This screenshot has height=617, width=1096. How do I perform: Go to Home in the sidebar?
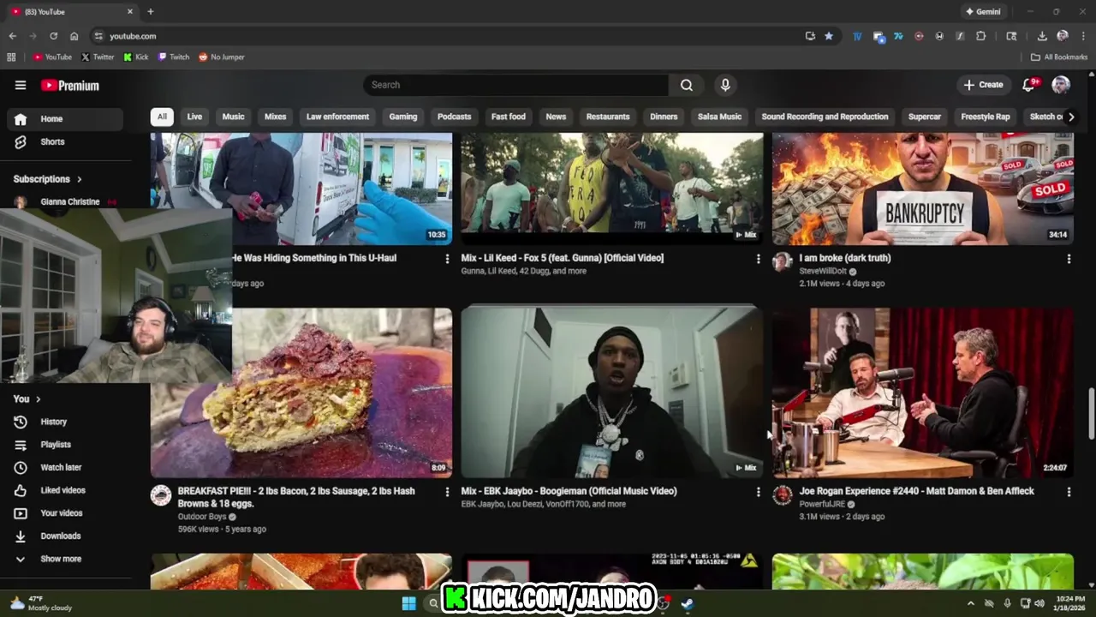tap(65, 119)
